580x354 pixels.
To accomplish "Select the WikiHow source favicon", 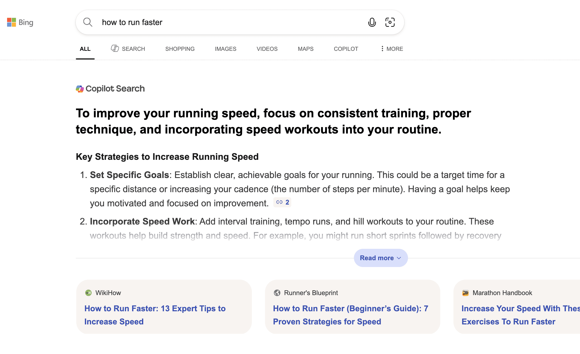I will coord(88,293).
